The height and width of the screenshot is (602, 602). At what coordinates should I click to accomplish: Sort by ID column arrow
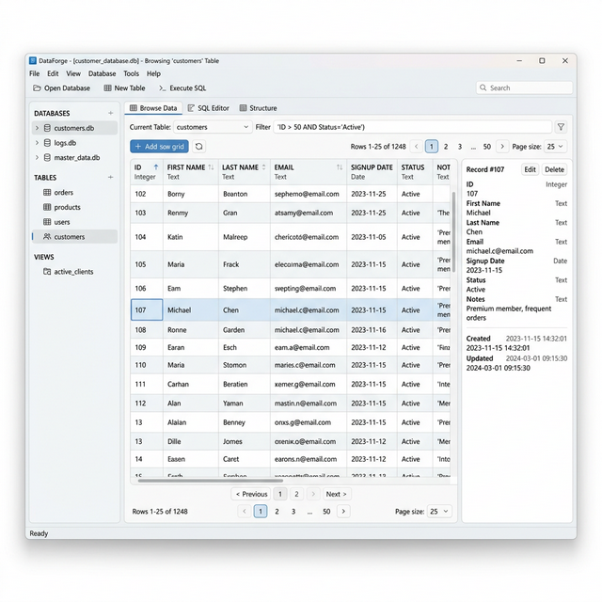click(156, 167)
